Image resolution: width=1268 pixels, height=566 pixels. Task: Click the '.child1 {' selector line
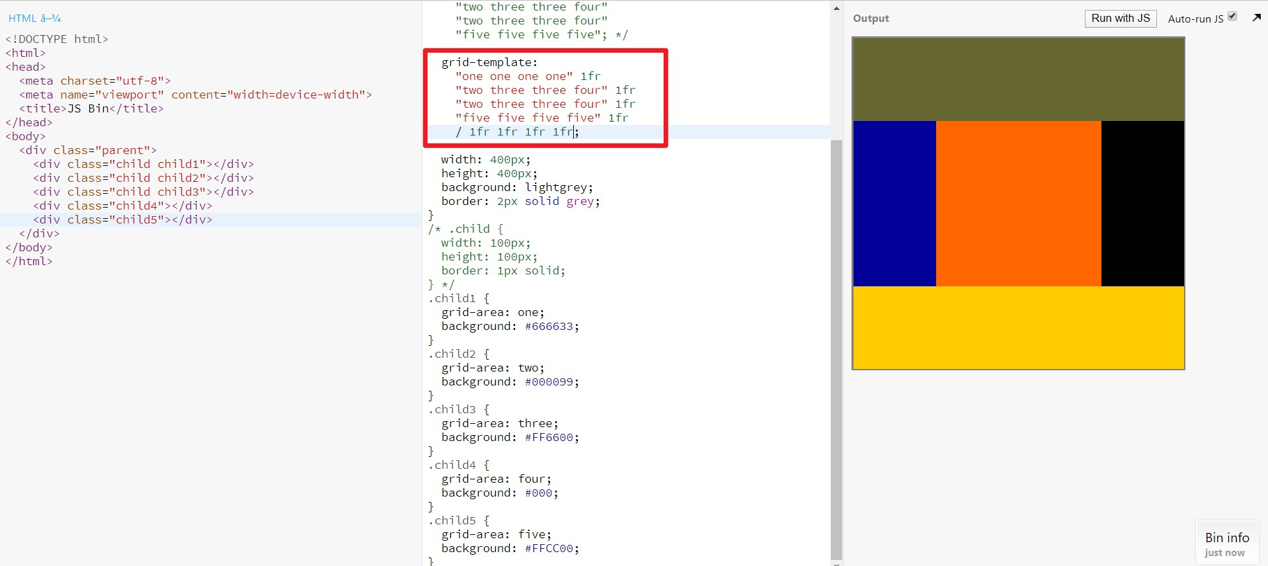459,298
